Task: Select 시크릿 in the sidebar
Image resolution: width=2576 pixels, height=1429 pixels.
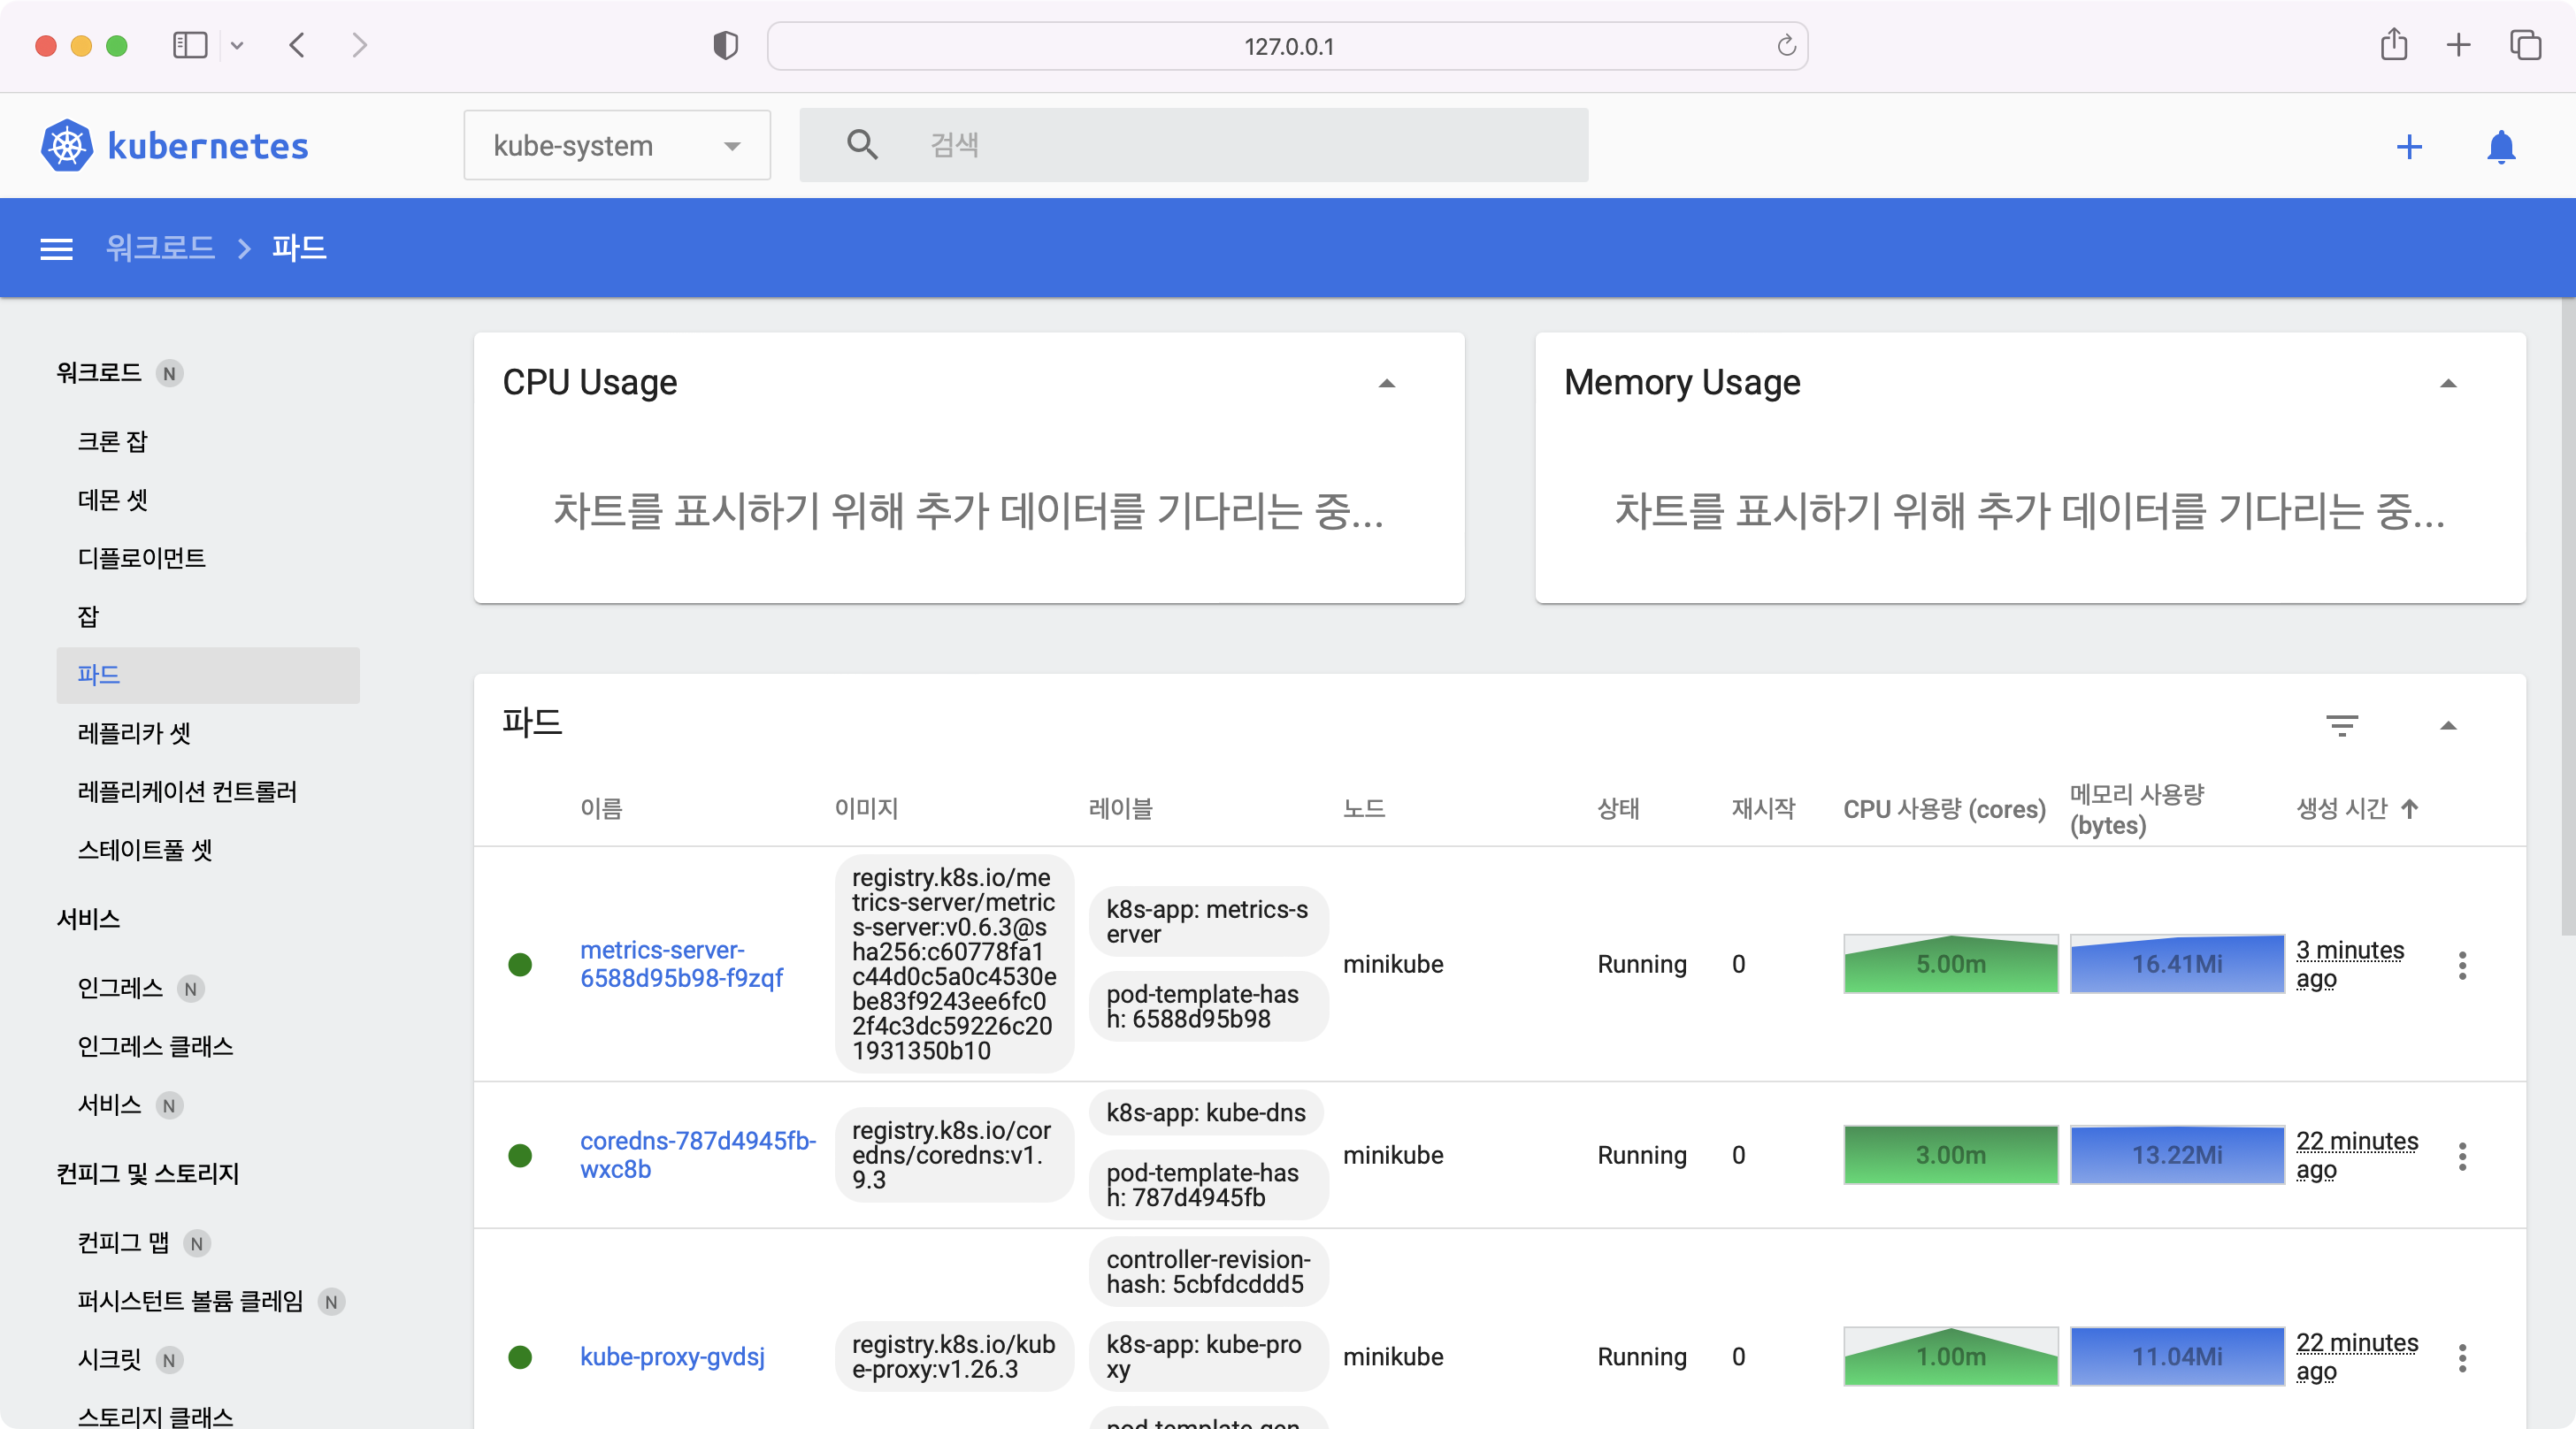Action: 110,1359
